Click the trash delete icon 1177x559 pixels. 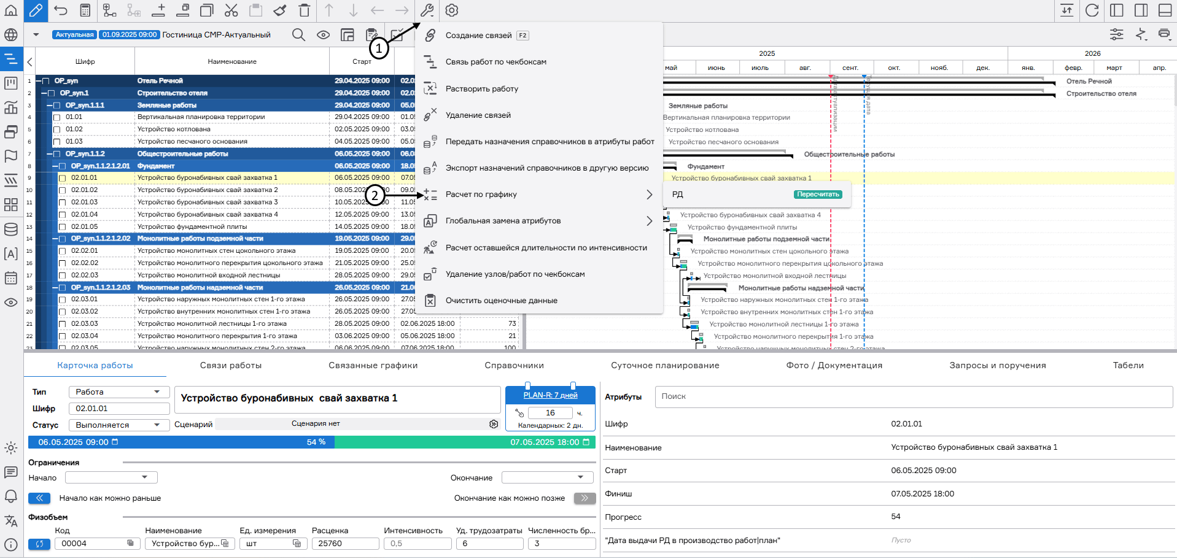(x=304, y=10)
